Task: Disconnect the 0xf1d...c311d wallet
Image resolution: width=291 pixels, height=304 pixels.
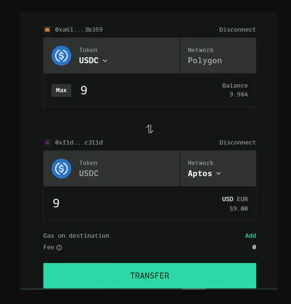Action: (x=238, y=143)
